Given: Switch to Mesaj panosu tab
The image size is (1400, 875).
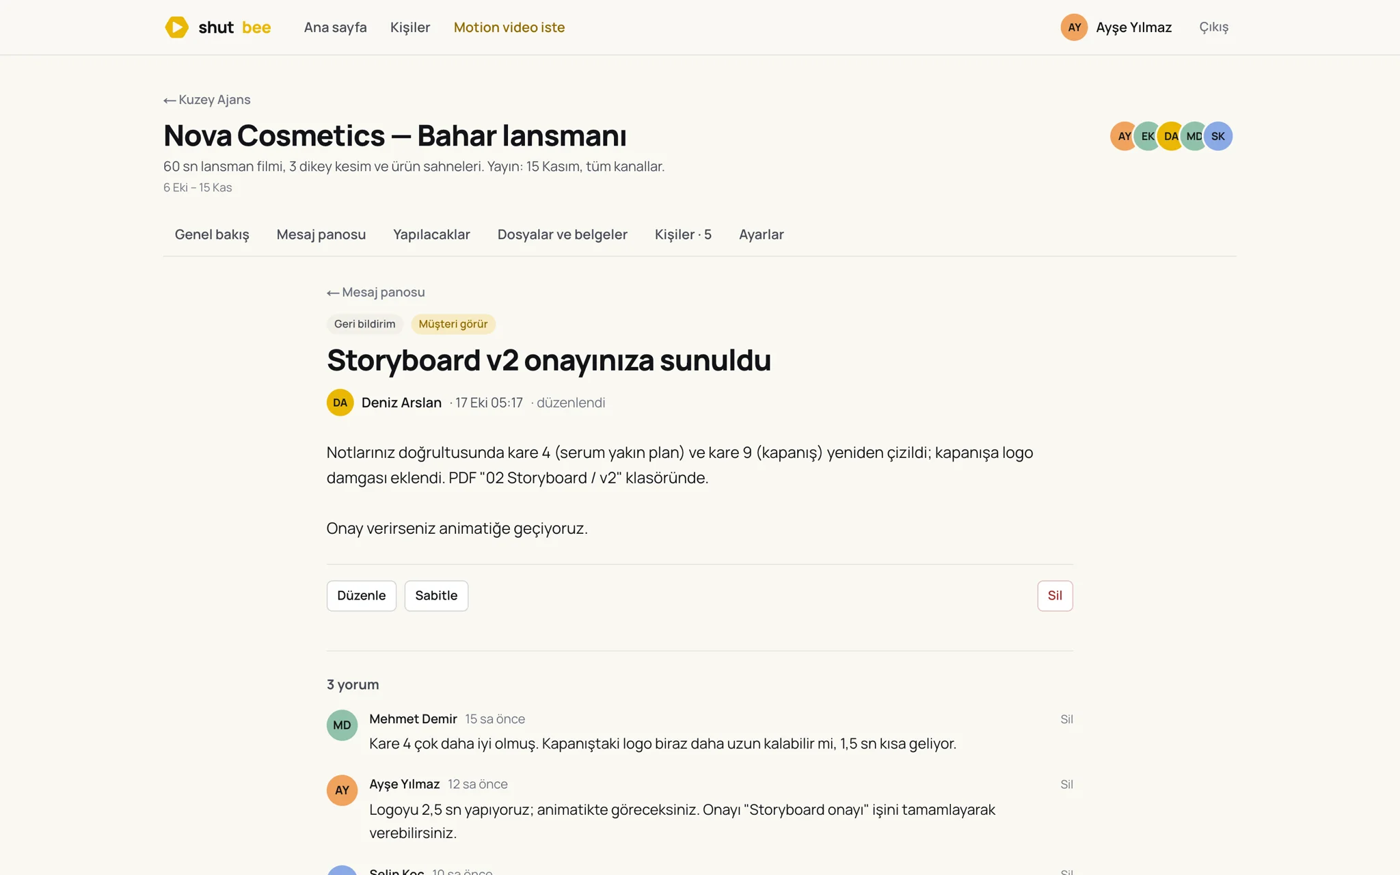Looking at the screenshot, I should 321,234.
